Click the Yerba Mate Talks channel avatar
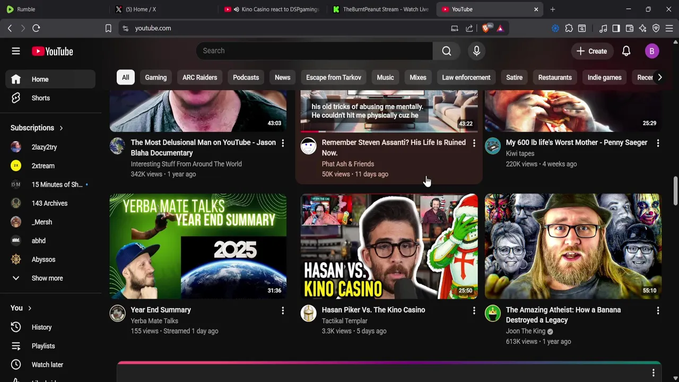The width and height of the screenshot is (679, 382). [117, 313]
